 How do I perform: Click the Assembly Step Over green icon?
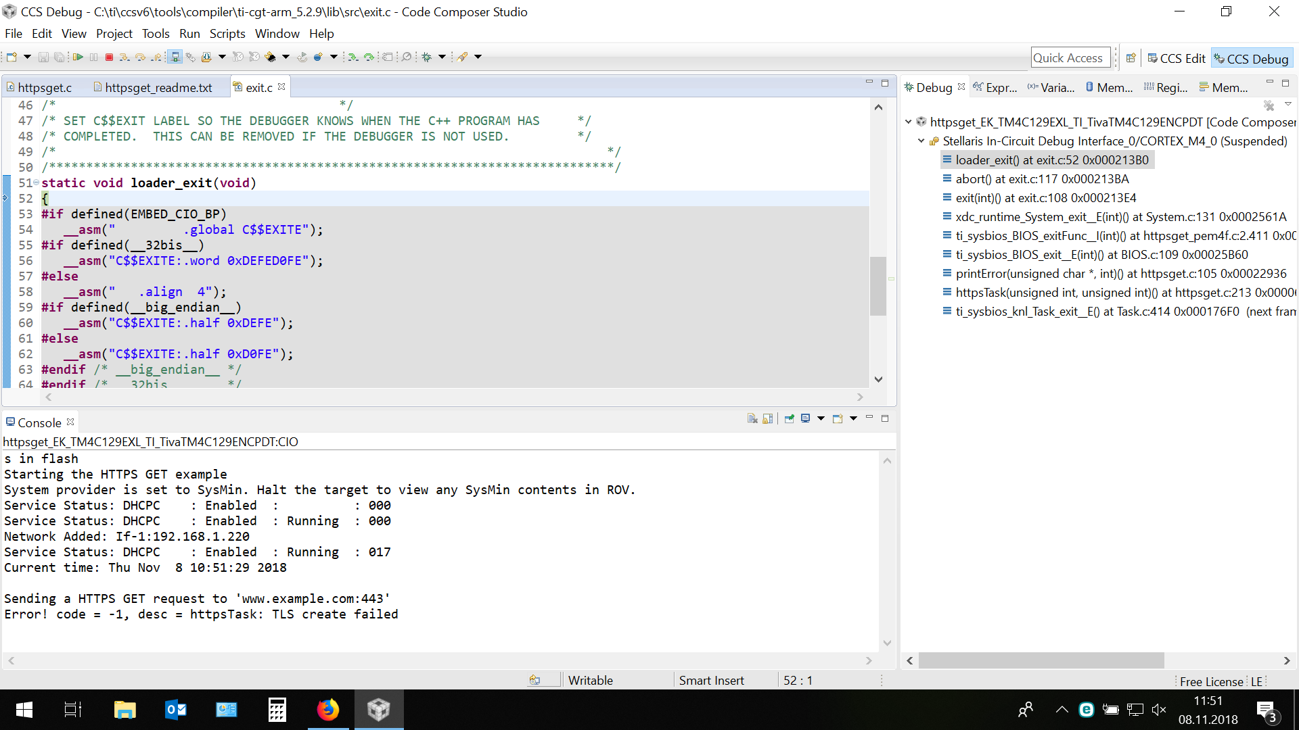(x=369, y=57)
